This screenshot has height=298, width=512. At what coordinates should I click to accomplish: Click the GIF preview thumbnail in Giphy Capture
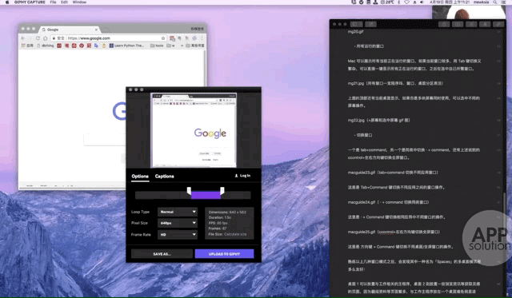point(194,130)
